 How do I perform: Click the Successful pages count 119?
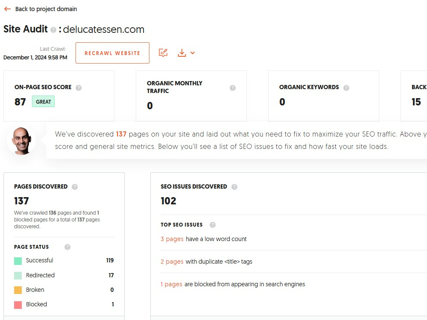click(110, 260)
